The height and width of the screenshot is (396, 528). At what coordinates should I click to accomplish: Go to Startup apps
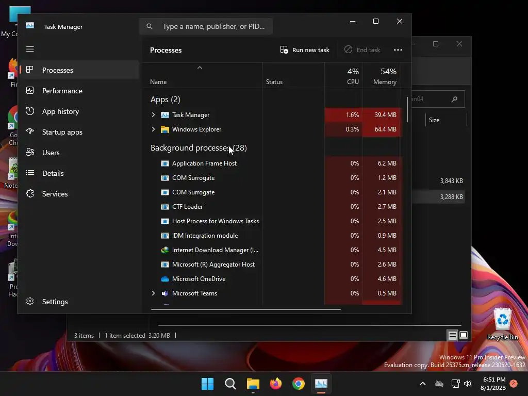[80, 132]
